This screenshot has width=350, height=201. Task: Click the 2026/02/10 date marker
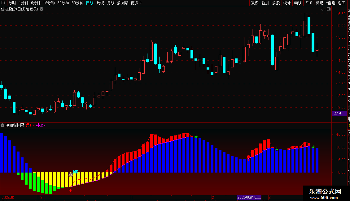(249, 197)
